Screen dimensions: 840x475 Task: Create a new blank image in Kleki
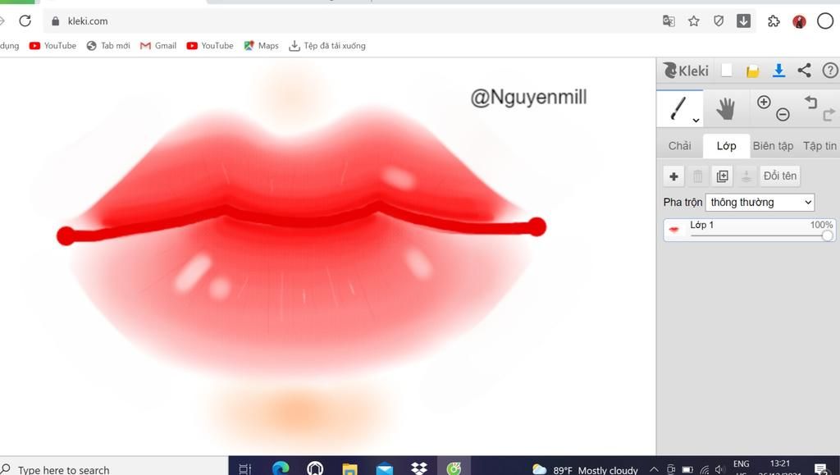point(727,71)
